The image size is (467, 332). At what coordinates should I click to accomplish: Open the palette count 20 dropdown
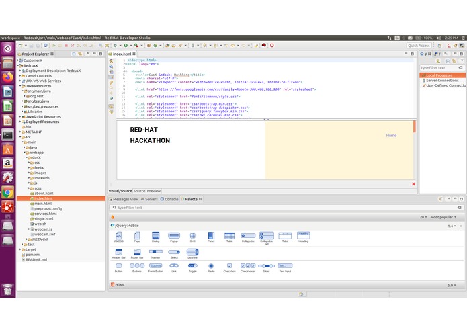tap(423, 217)
